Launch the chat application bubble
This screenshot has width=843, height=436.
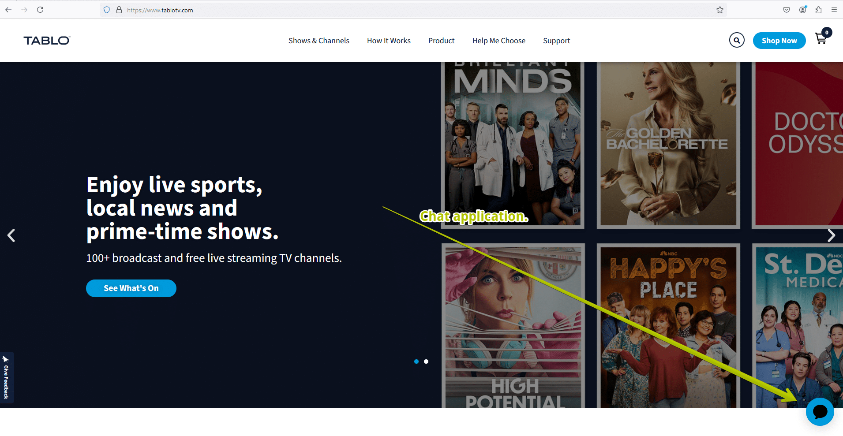(x=820, y=411)
